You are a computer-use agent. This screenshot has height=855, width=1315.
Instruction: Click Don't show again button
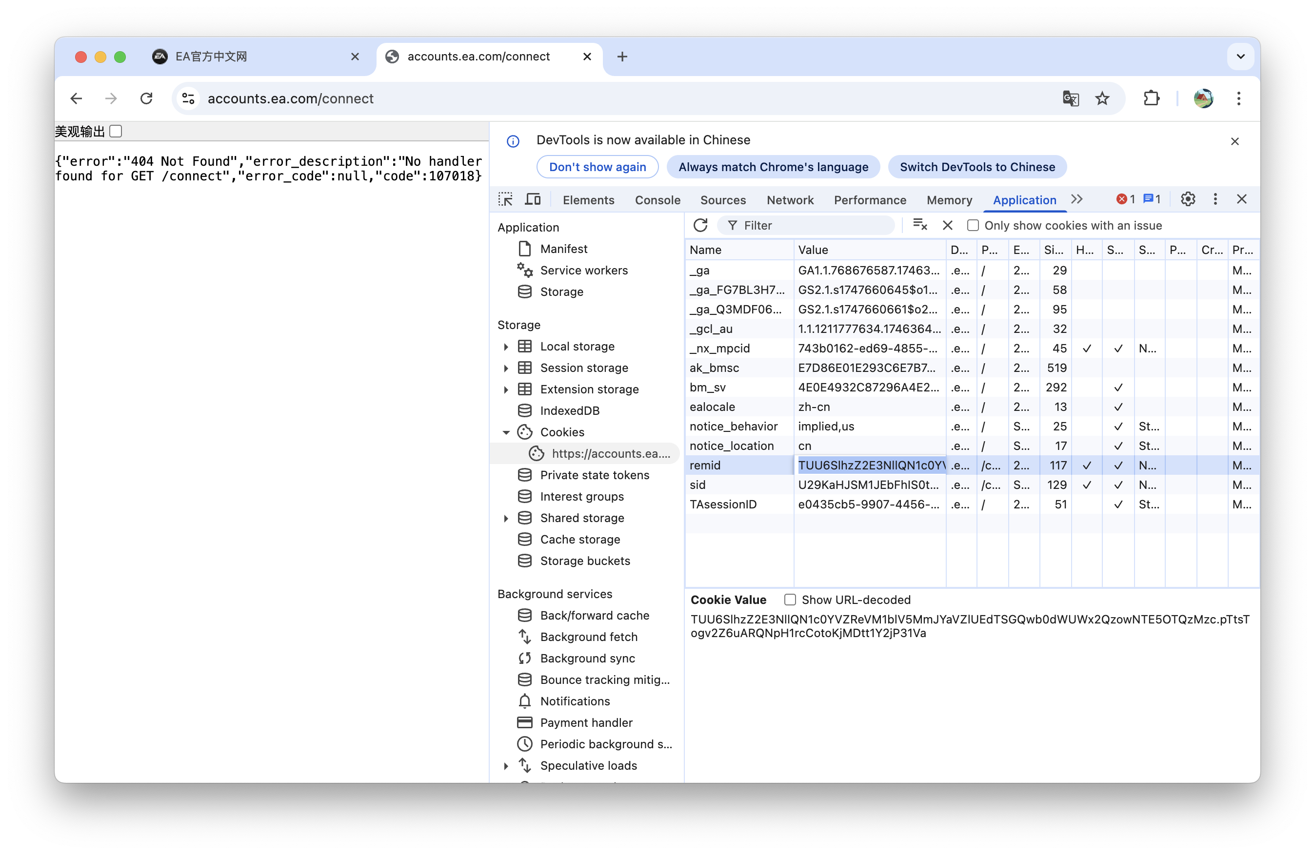pos(598,167)
